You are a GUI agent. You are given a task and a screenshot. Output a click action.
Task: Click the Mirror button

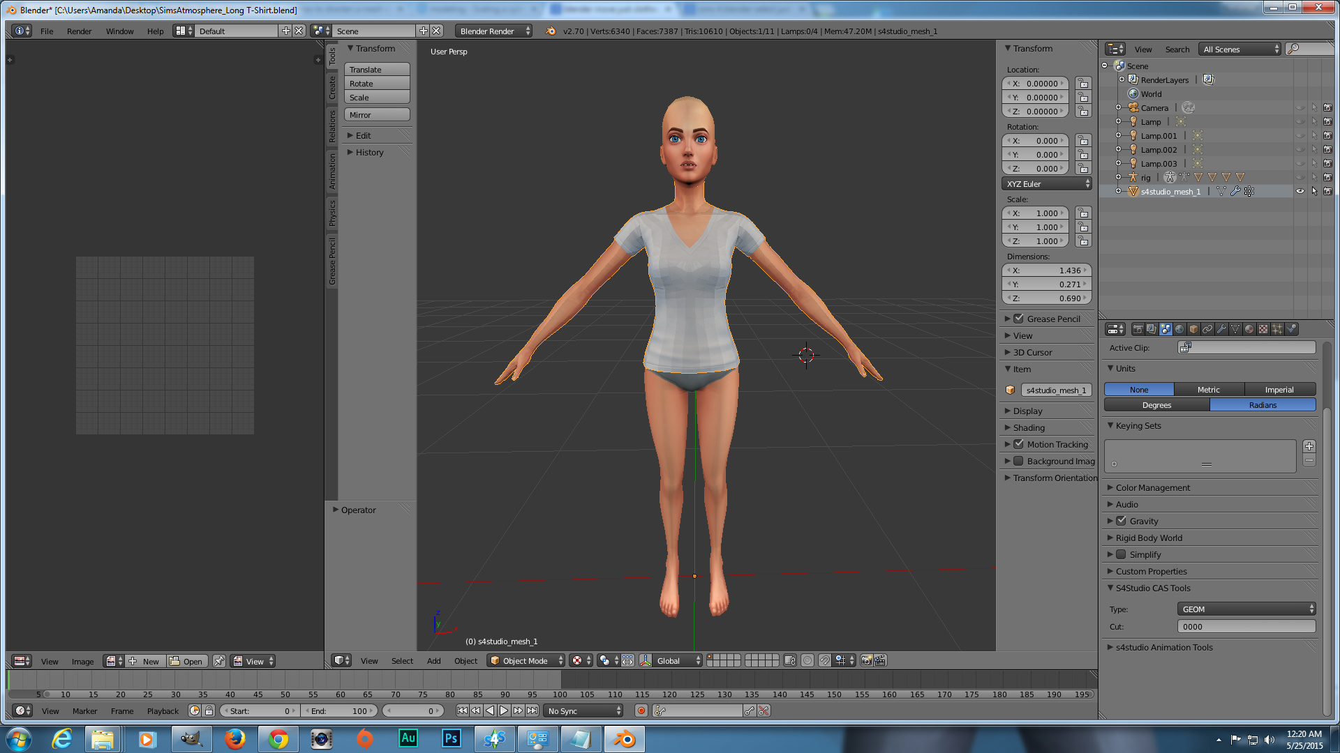tap(377, 115)
